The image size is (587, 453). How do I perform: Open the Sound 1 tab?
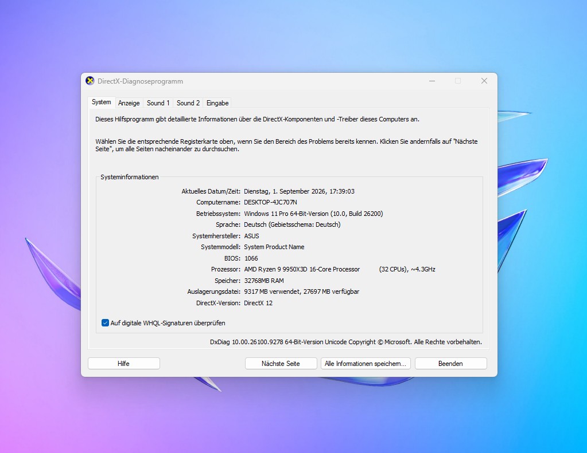coord(158,103)
